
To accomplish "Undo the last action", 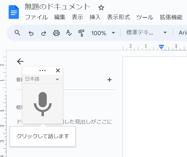I will click(x=31, y=33).
